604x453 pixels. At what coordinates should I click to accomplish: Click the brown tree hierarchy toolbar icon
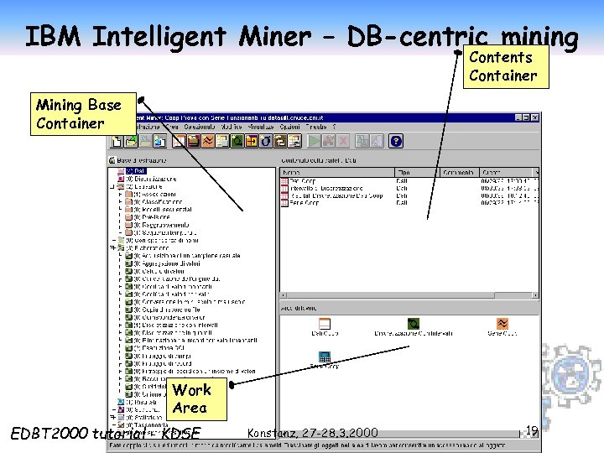click(x=280, y=142)
